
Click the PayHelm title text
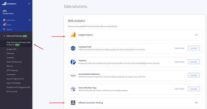point(82,60)
